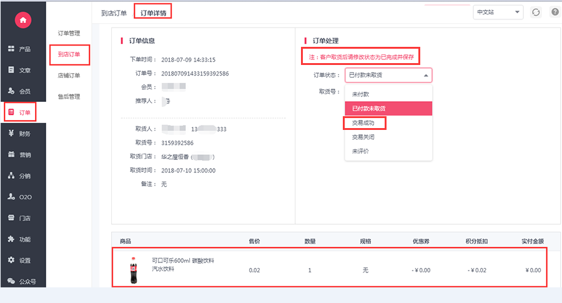Image resolution: width=562 pixels, height=303 pixels.
Task: Go to 店铺订单 submenu item
Action: pyautogui.click(x=69, y=76)
